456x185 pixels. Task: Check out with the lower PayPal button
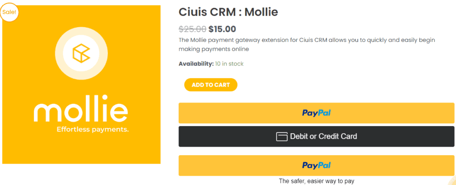click(317, 165)
